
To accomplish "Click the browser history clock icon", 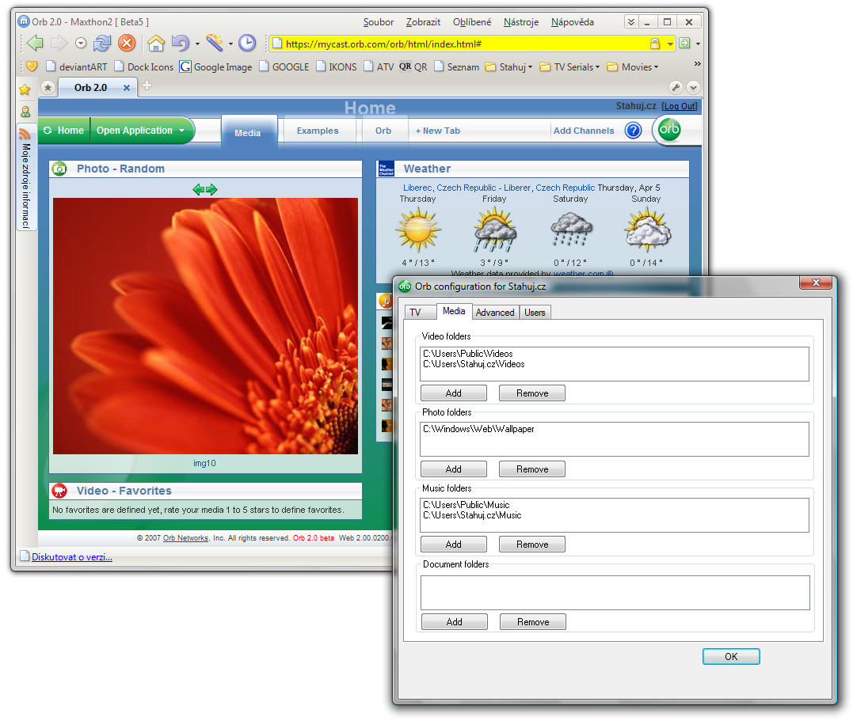I will click(x=247, y=43).
